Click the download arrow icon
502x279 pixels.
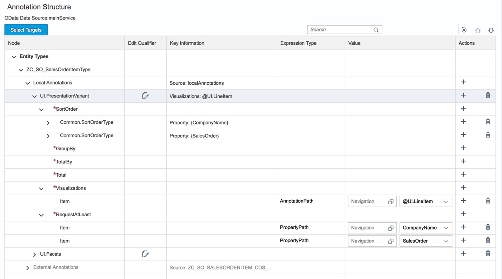(x=491, y=30)
